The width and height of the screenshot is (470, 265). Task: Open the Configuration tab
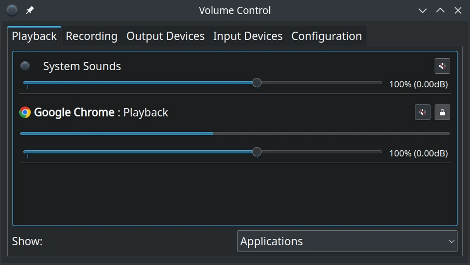tap(327, 36)
